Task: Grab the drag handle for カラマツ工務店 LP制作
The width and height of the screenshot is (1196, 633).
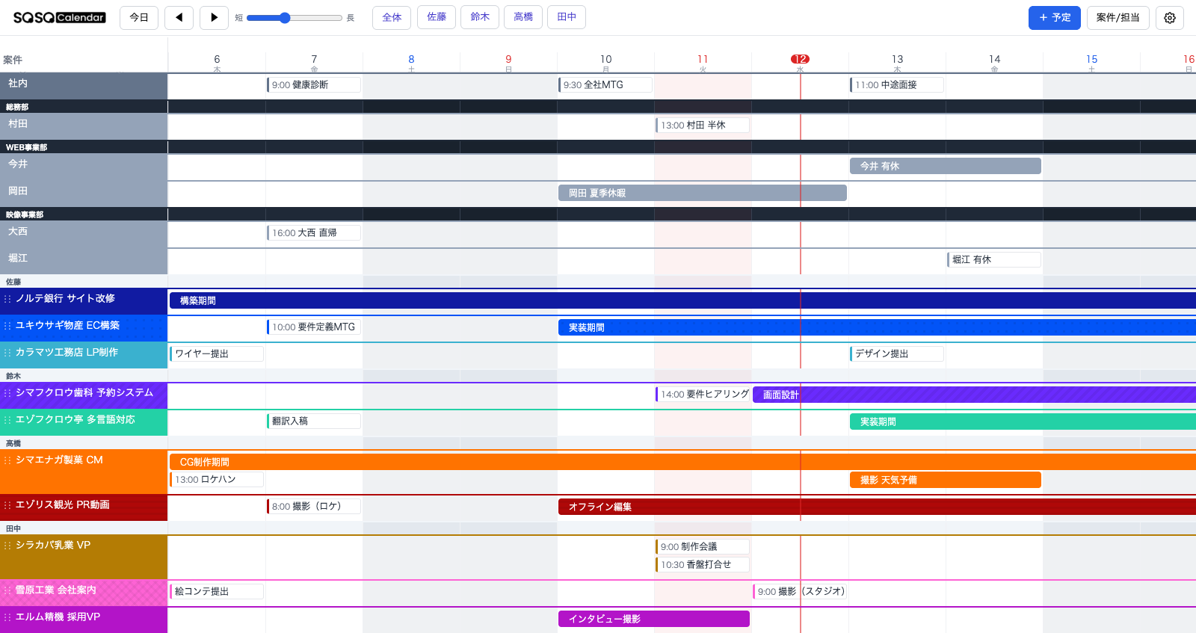Action: [7, 353]
